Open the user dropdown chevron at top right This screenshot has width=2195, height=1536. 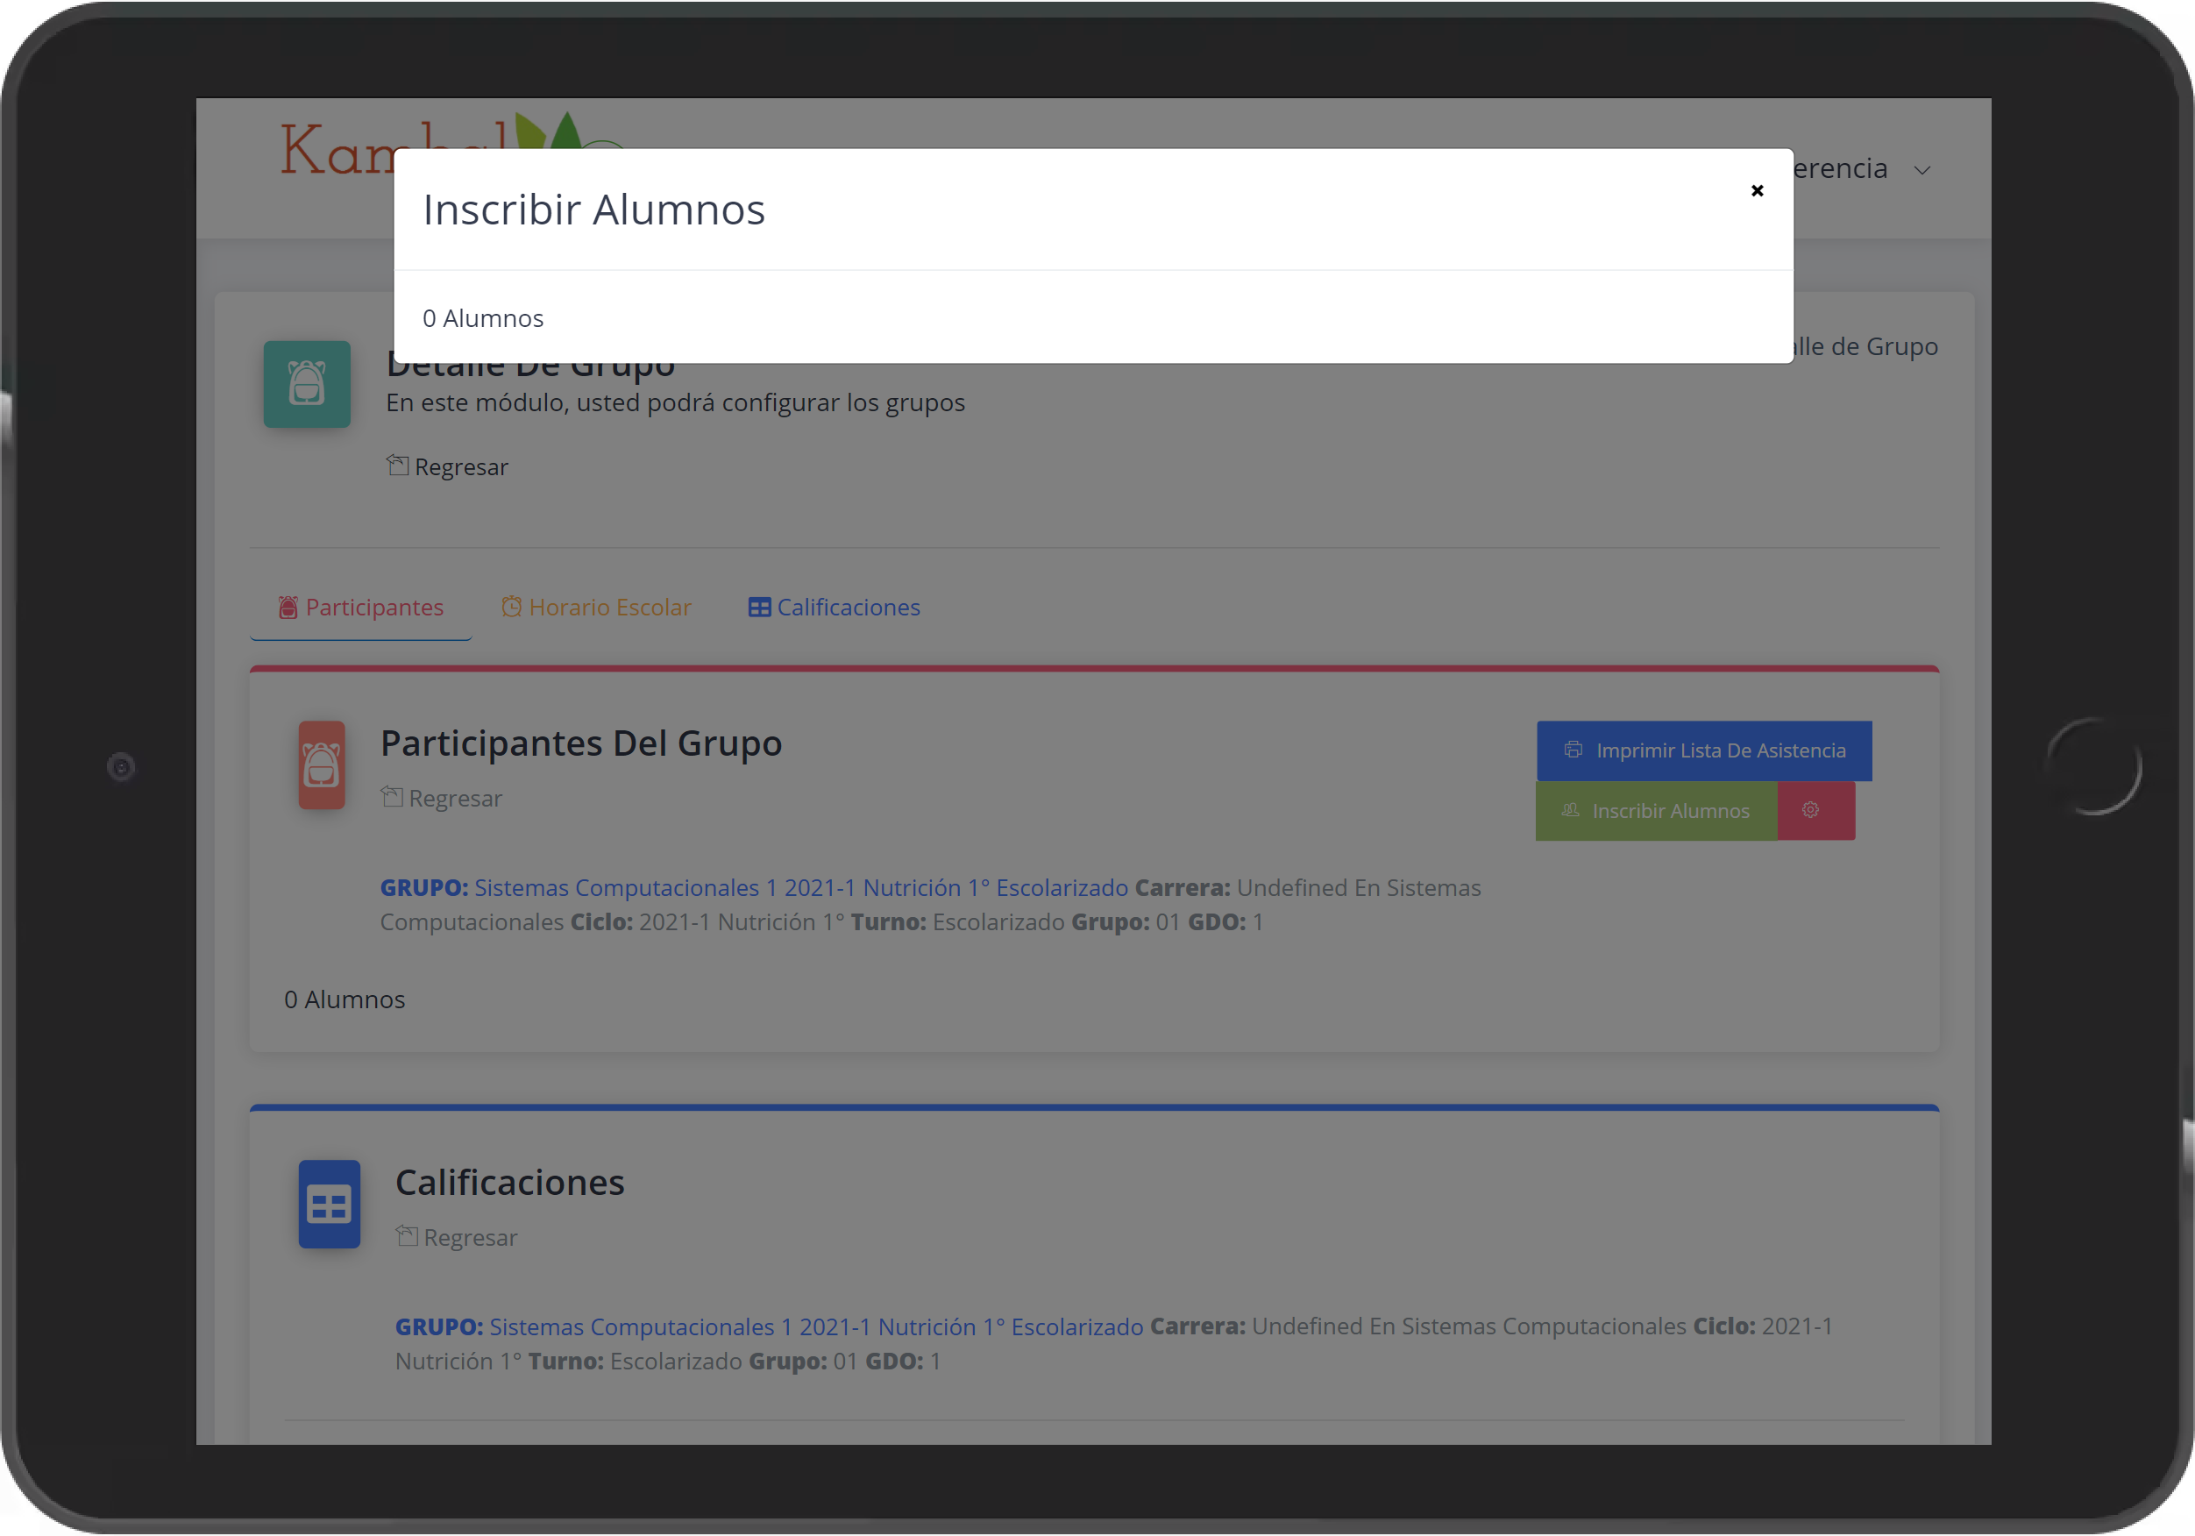coord(1922,170)
